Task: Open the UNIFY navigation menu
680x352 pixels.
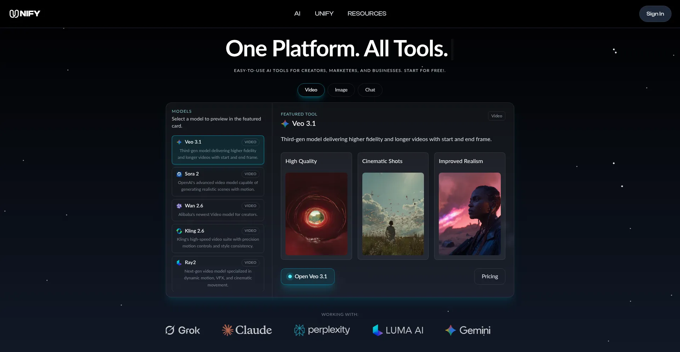Action: click(324, 13)
